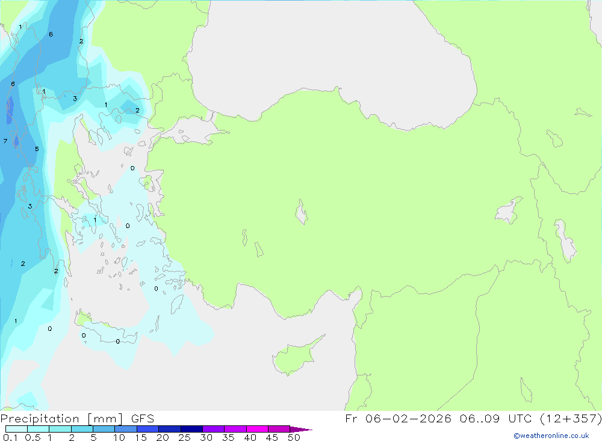This screenshot has height=441, width=602.
Task: Select the 5–10 mm legend color swatch
Action: tap(104, 429)
